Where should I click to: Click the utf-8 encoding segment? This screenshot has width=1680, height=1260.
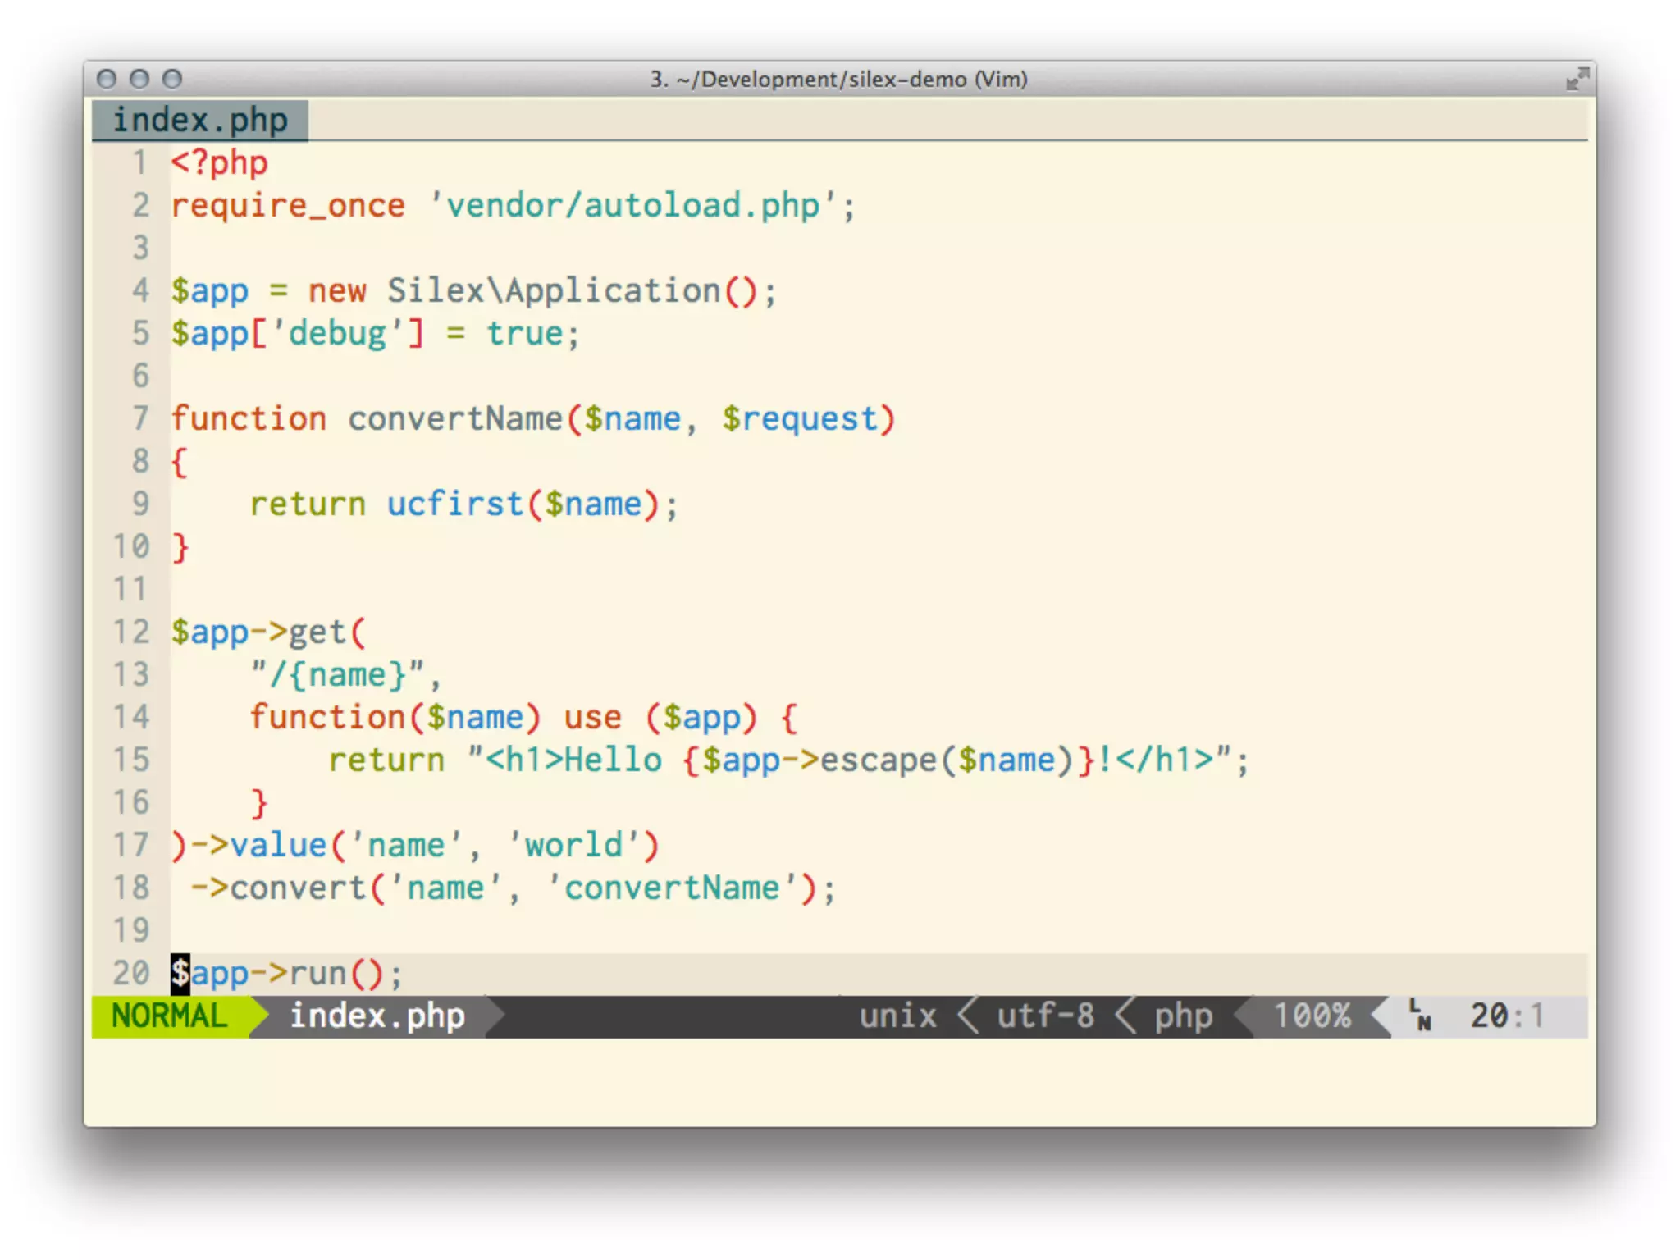(1045, 1016)
